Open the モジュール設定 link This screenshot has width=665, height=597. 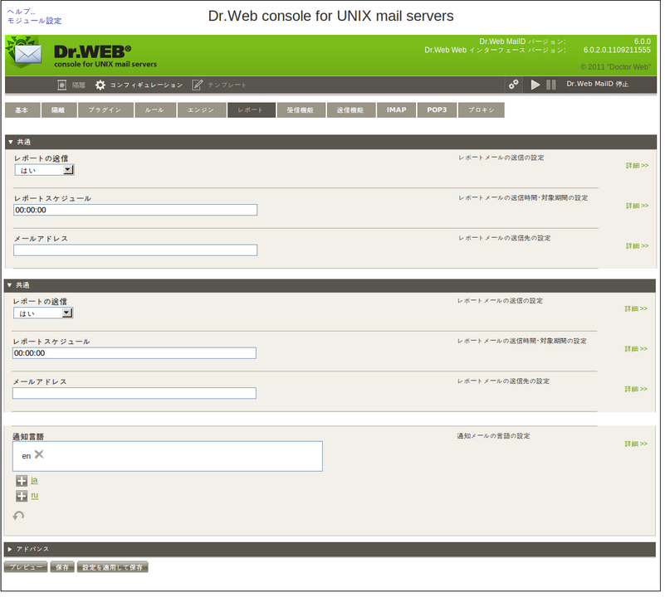pos(34,21)
